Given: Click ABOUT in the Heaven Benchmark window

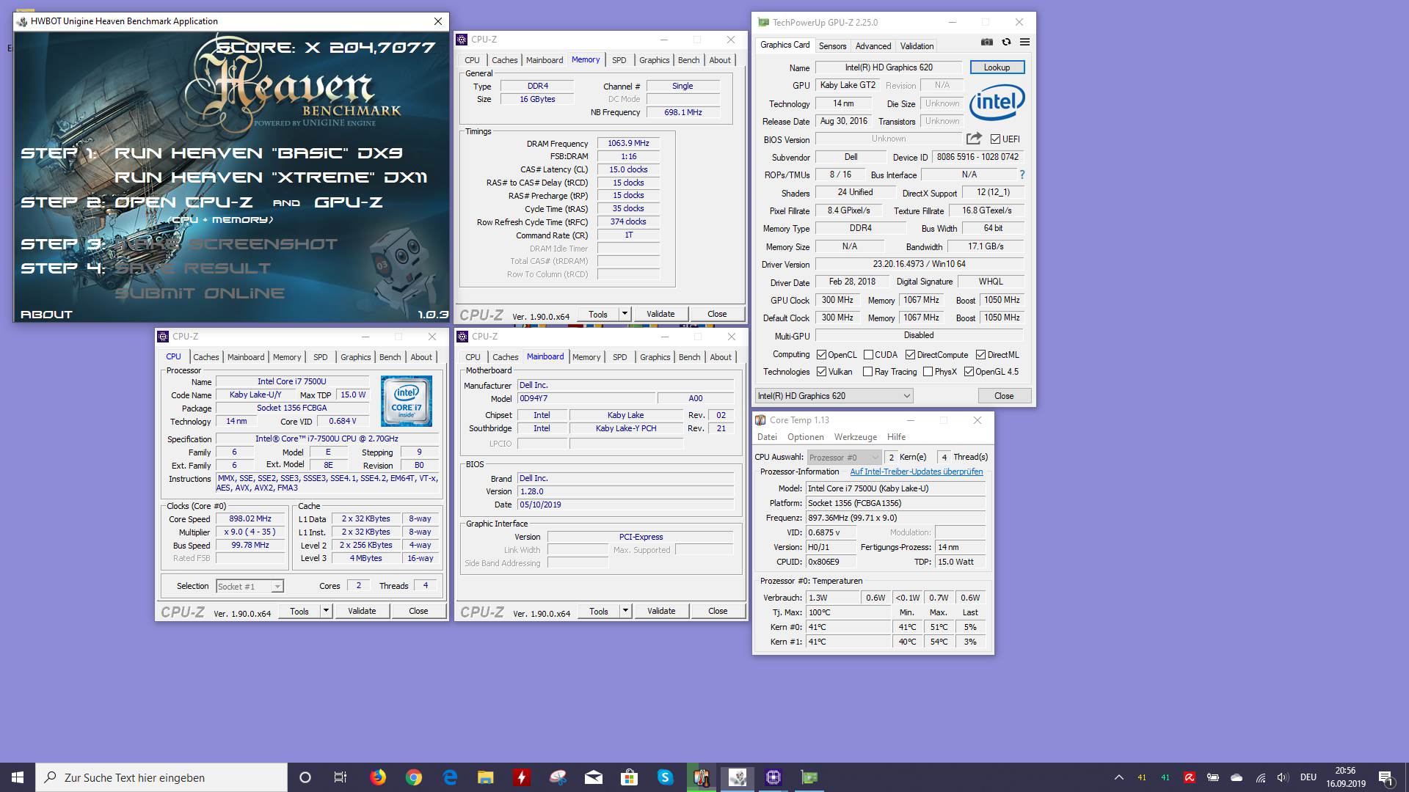Looking at the screenshot, I should coord(46,314).
